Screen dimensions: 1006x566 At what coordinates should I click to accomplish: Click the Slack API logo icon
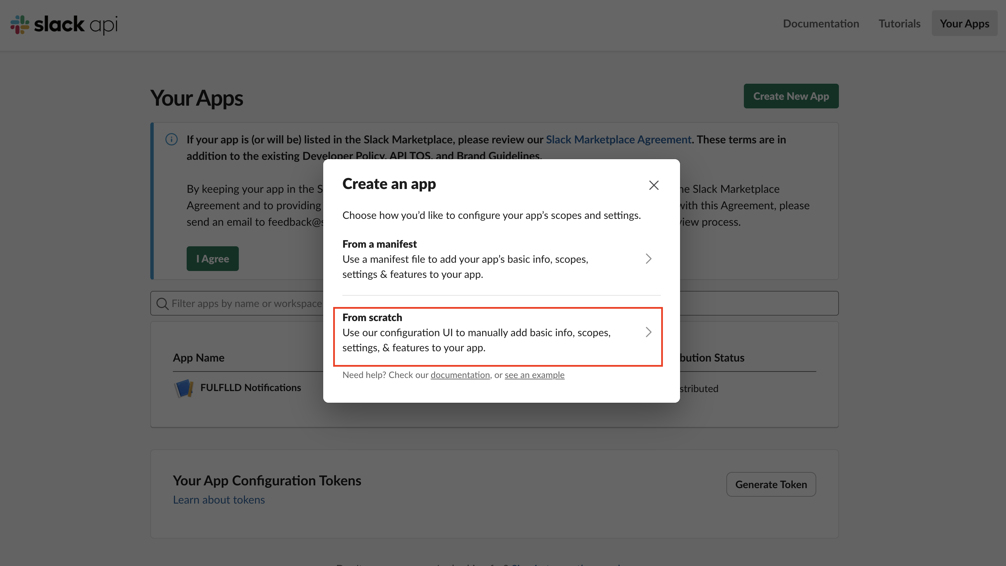coord(20,24)
